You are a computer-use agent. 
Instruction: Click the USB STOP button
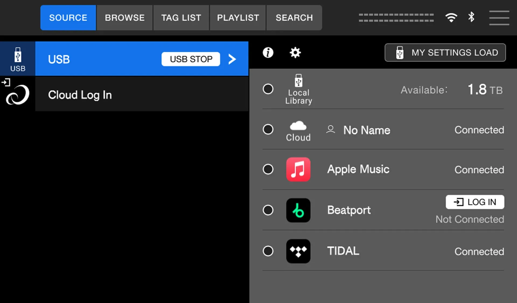[191, 59]
